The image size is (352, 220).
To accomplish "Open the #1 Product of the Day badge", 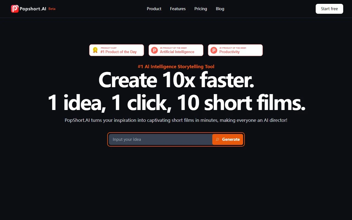I will click(117, 50).
